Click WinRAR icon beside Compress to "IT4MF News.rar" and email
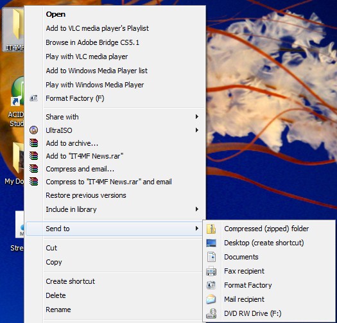Viewport: 337px width, 323px height. point(34,182)
